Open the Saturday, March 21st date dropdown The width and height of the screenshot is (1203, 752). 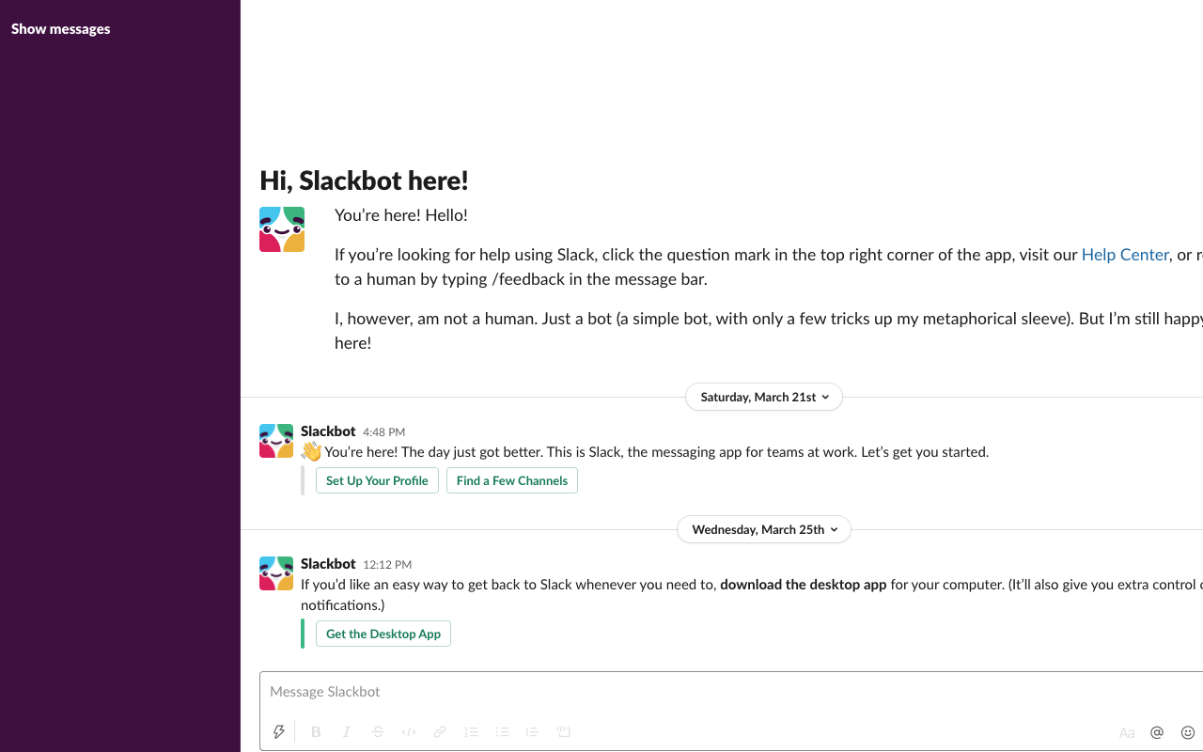point(764,397)
